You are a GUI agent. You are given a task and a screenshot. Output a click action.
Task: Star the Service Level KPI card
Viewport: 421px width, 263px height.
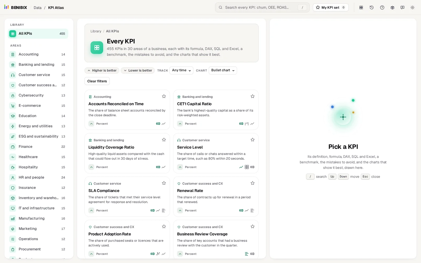point(253,140)
